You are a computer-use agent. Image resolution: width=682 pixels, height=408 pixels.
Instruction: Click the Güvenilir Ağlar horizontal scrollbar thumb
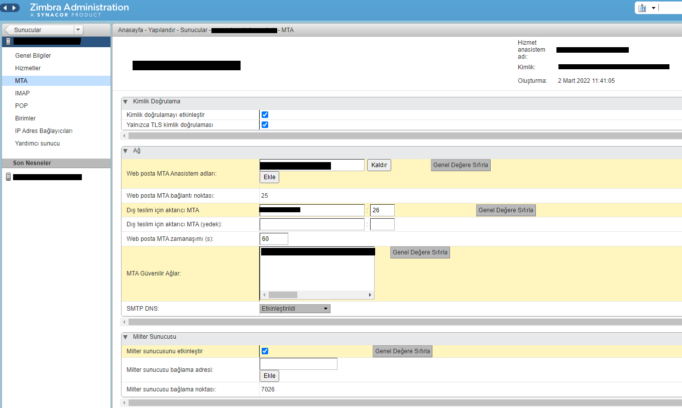click(x=283, y=295)
